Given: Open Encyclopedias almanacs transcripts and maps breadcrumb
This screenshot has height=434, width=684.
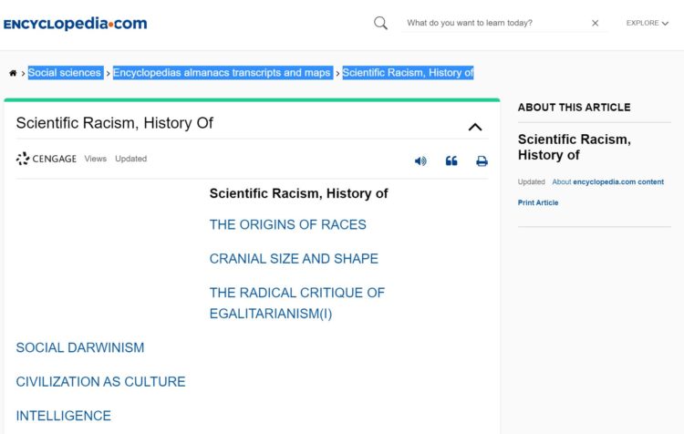Looking at the screenshot, I should point(223,72).
